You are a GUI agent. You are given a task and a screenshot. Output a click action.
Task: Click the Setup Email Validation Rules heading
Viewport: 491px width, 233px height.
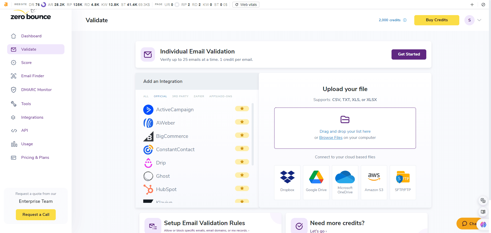click(205, 223)
